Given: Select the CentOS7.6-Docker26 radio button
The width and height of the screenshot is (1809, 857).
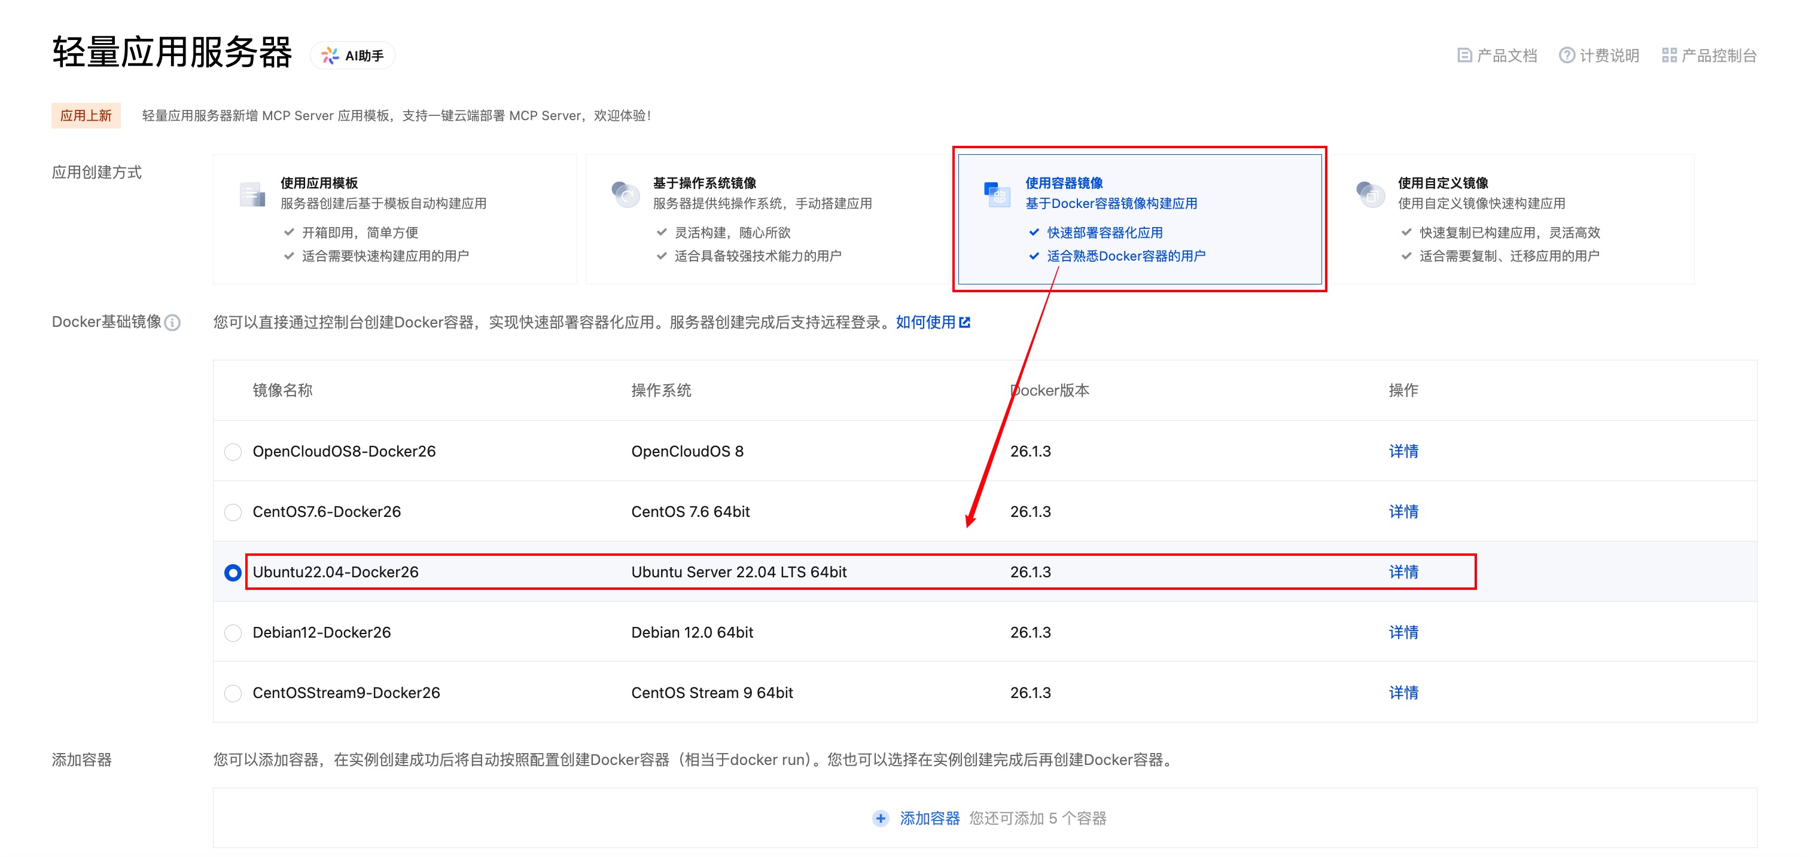Looking at the screenshot, I should tap(233, 512).
